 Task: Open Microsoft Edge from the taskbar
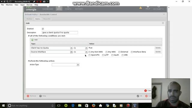coord(73,105)
